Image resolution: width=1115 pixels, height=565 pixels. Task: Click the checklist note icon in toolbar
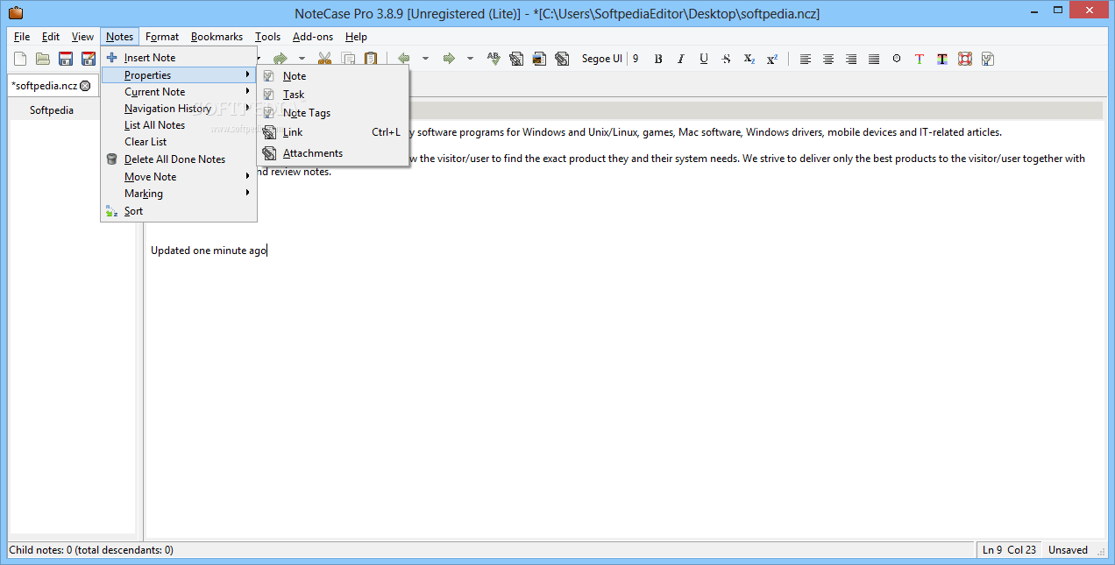click(988, 59)
